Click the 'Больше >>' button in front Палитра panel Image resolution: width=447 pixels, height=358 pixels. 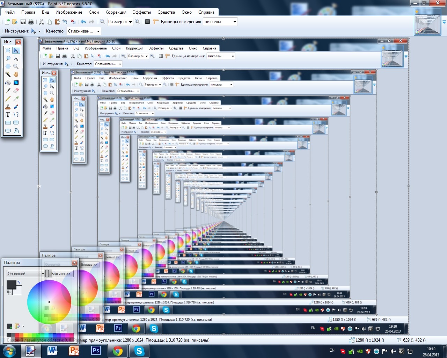(x=61, y=274)
